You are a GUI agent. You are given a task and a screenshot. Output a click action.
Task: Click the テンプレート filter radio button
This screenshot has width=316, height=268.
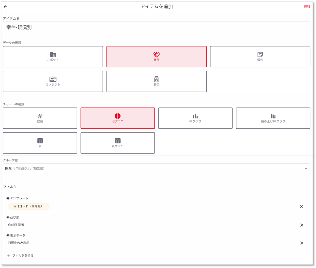[8, 199]
